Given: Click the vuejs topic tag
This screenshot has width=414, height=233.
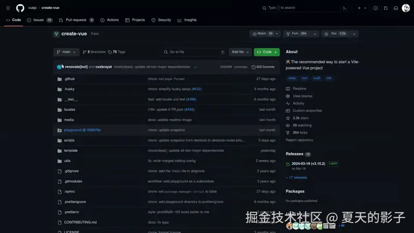Looking at the screenshot, I should 292,78.
